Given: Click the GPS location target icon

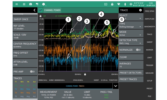Looking at the screenshot, I should (x=131, y=4).
